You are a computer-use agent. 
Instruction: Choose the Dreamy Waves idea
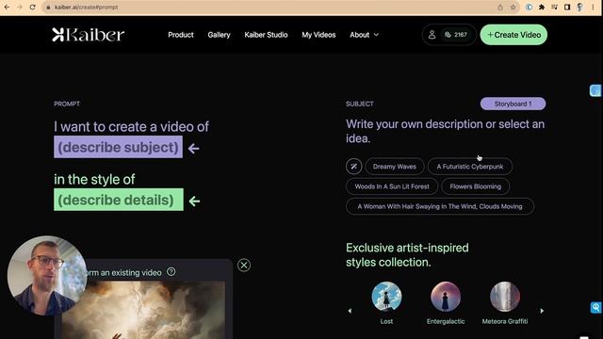click(394, 167)
